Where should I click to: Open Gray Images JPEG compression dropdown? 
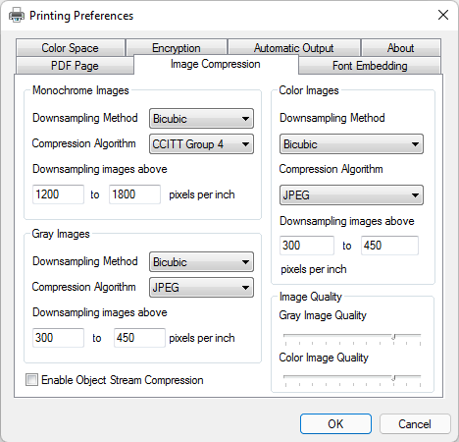tap(201, 288)
